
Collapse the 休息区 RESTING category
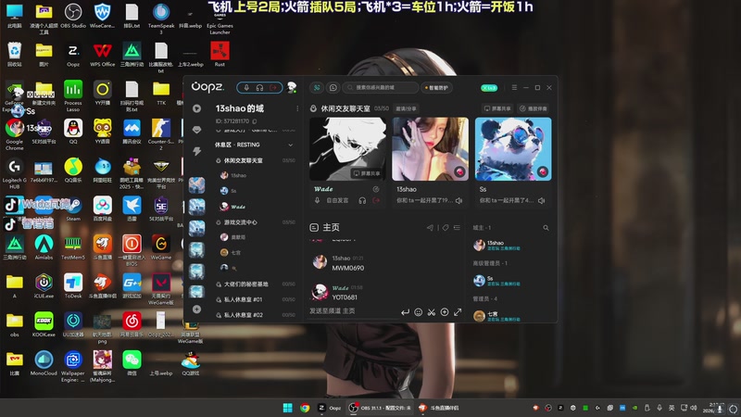(290, 145)
